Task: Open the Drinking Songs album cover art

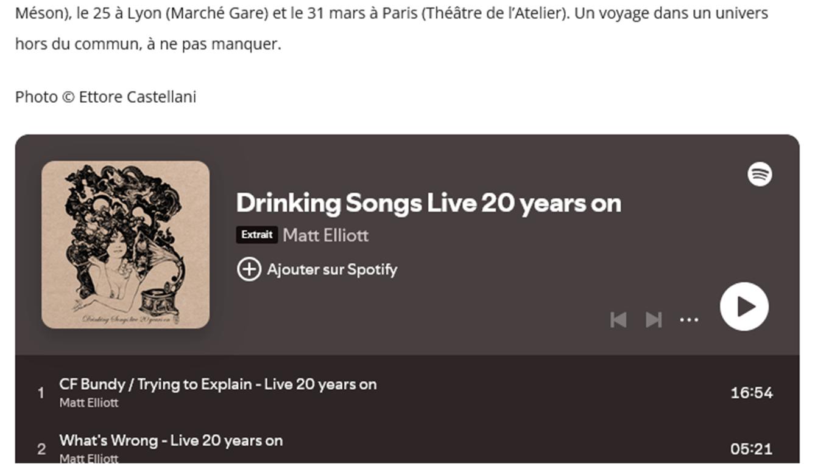Action: (125, 244)
